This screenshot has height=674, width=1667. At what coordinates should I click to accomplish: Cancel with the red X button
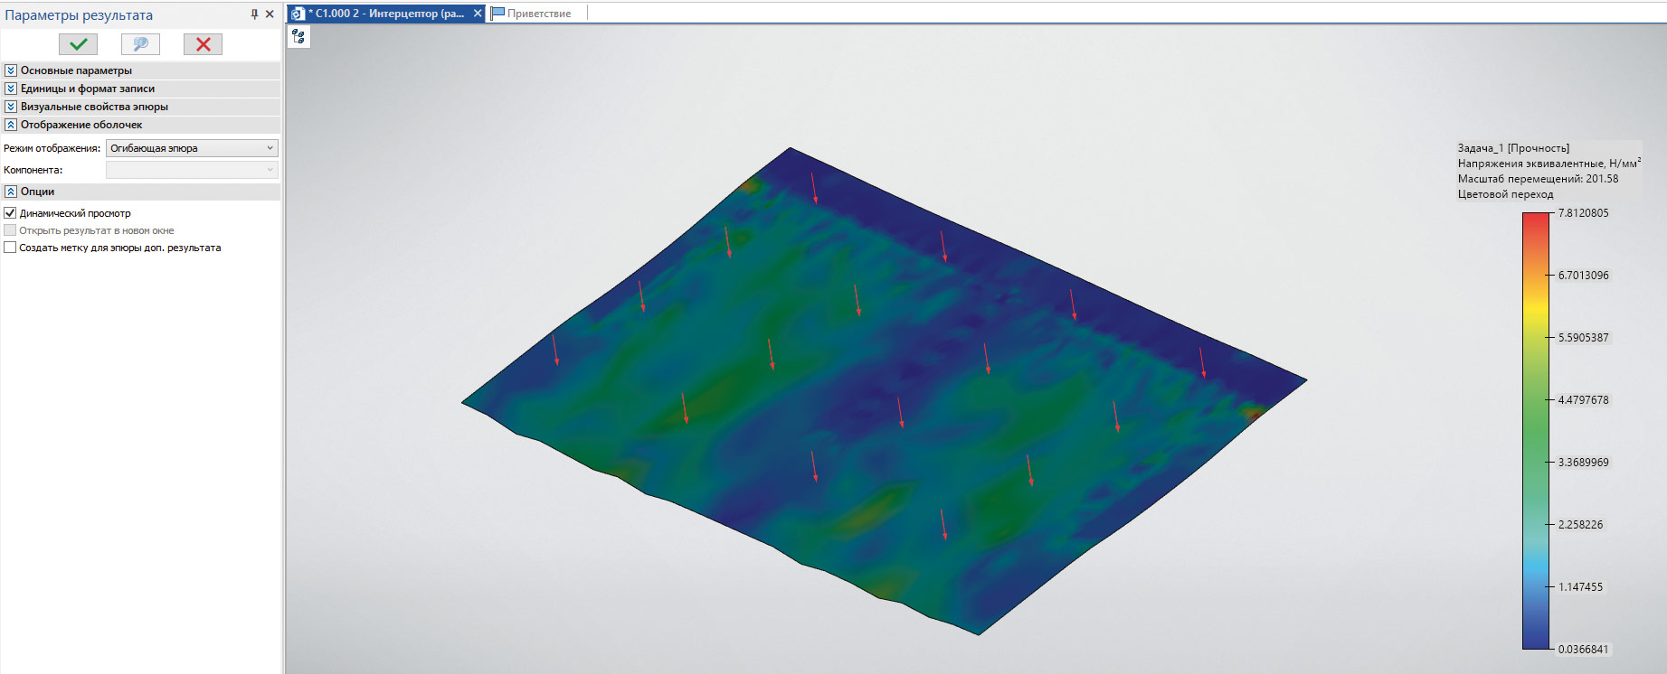(203, 44)
